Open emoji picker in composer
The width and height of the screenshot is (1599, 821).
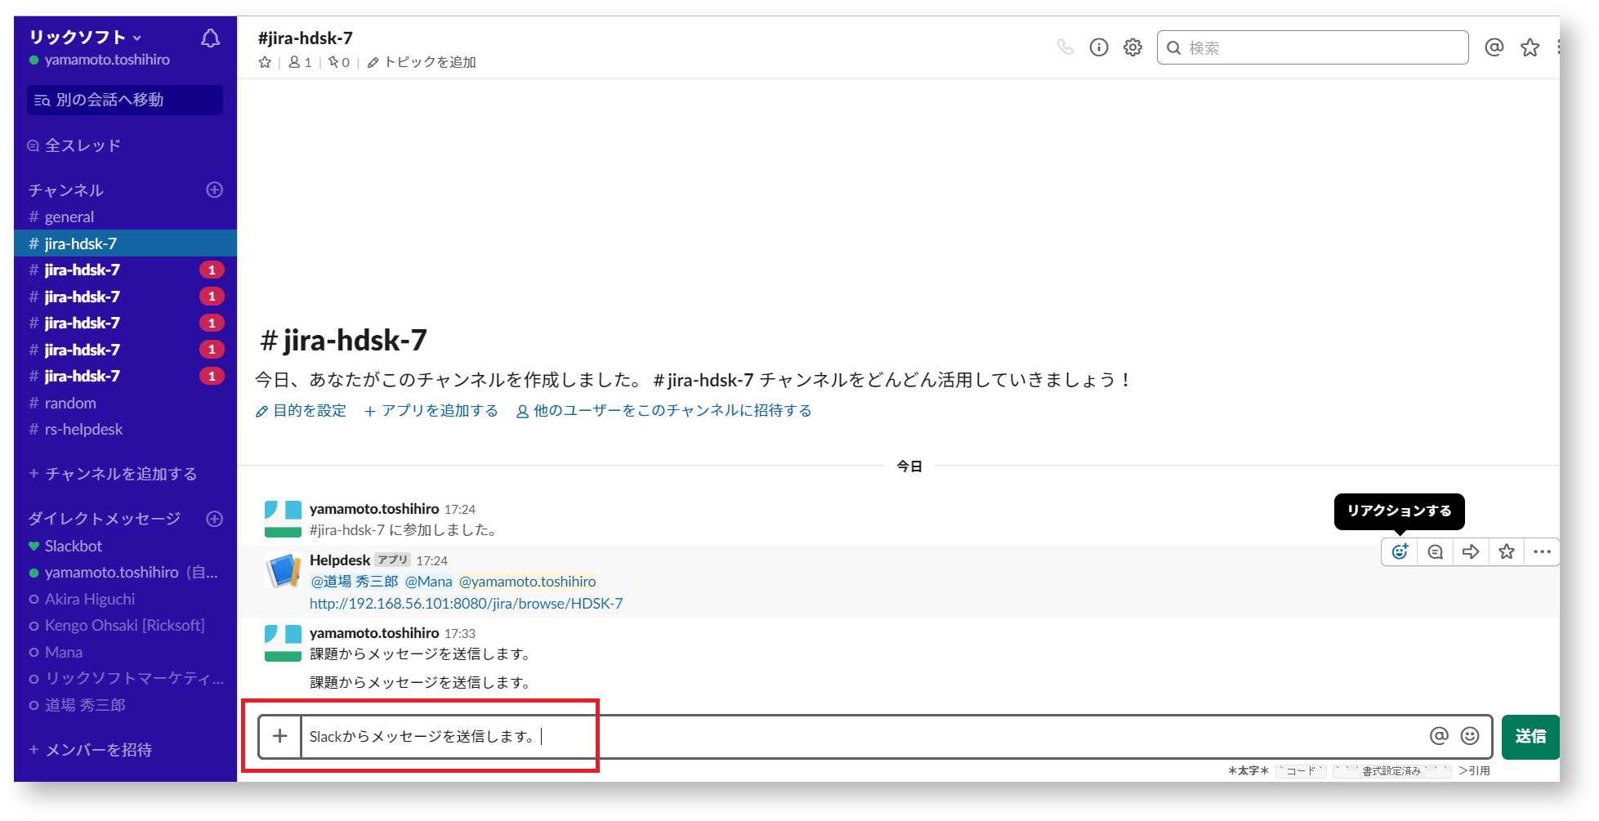[x=1470, y=736]
